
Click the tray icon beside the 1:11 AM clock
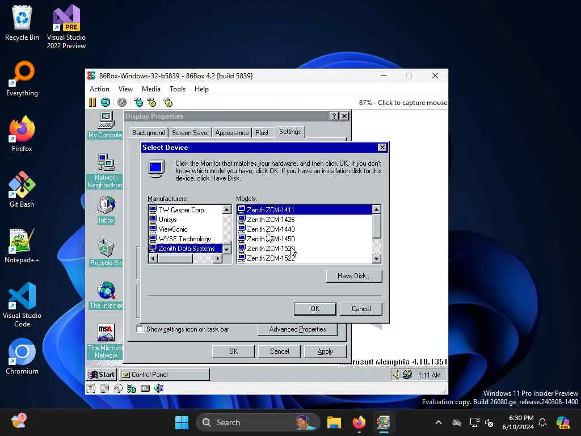tap(407, 375)
